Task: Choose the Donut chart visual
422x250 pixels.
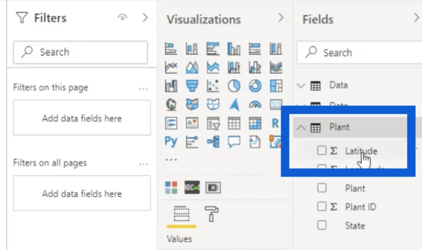Action: pos(255,86)
